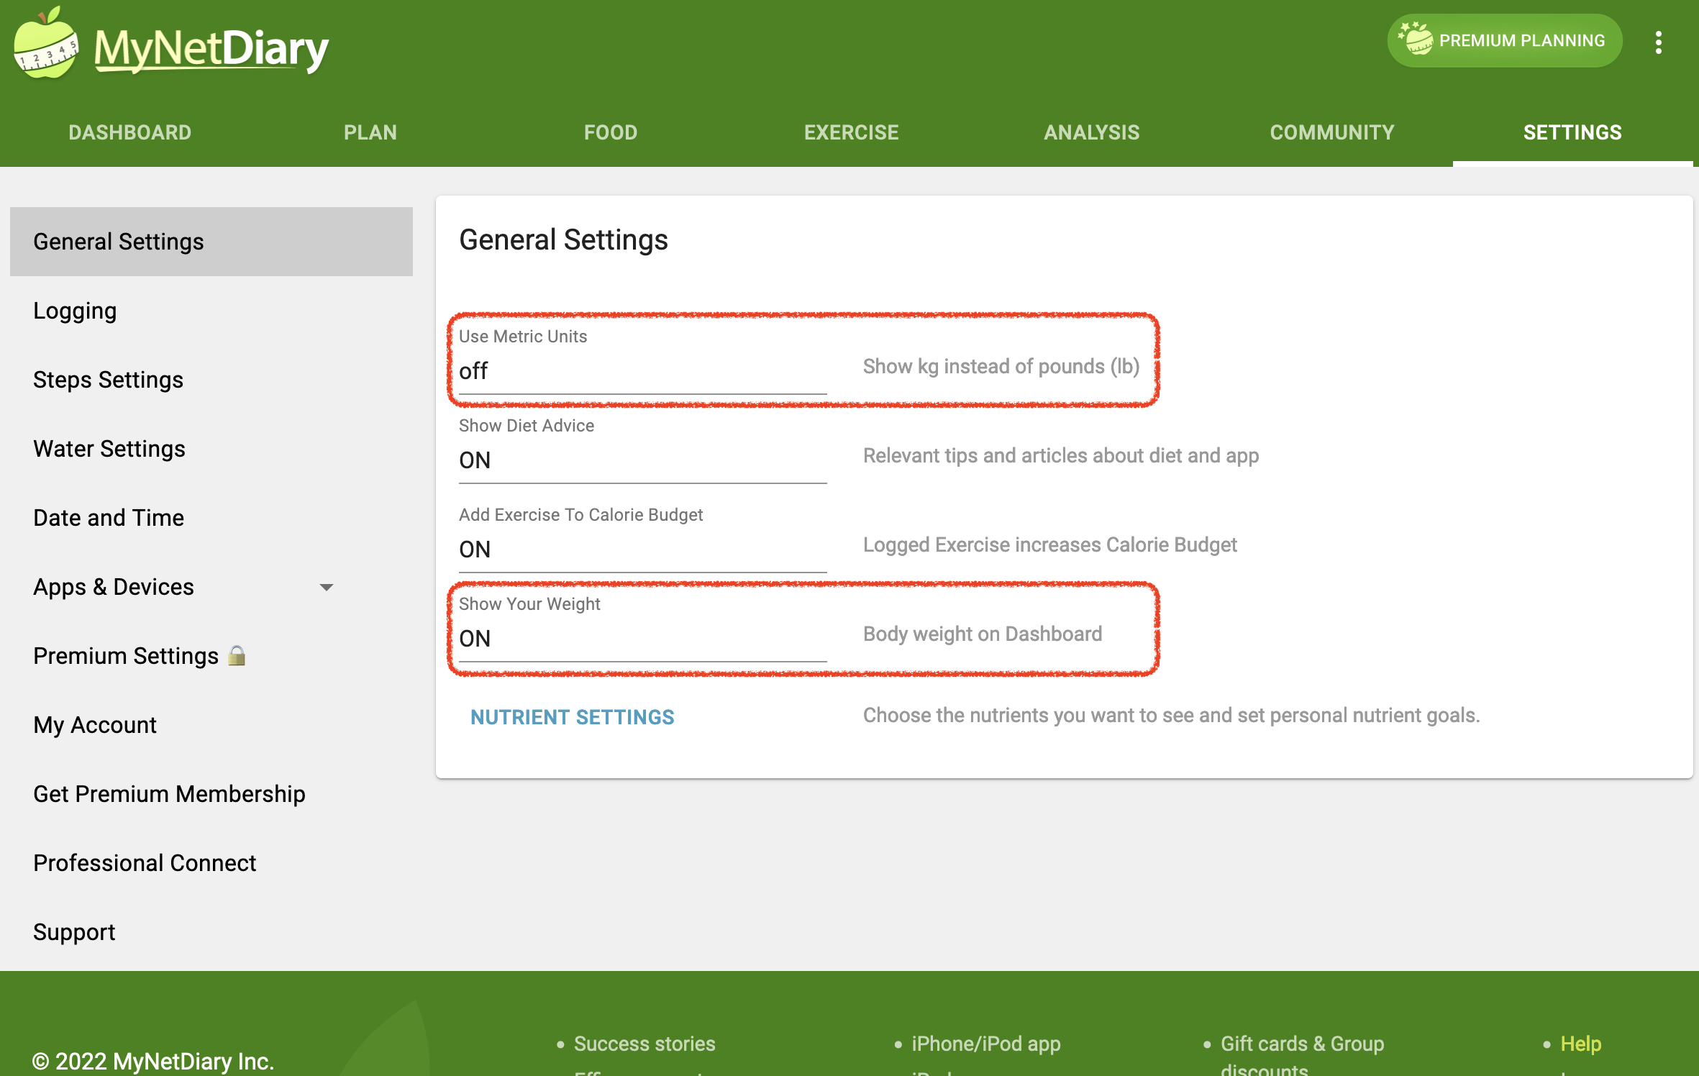Select General Settings in sidebar

(211, 242)
